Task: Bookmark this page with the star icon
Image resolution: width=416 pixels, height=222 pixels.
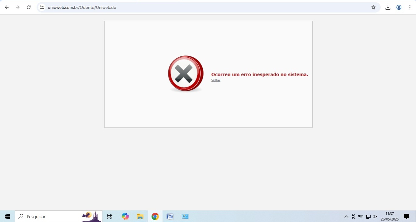Action: click(373, 7)
